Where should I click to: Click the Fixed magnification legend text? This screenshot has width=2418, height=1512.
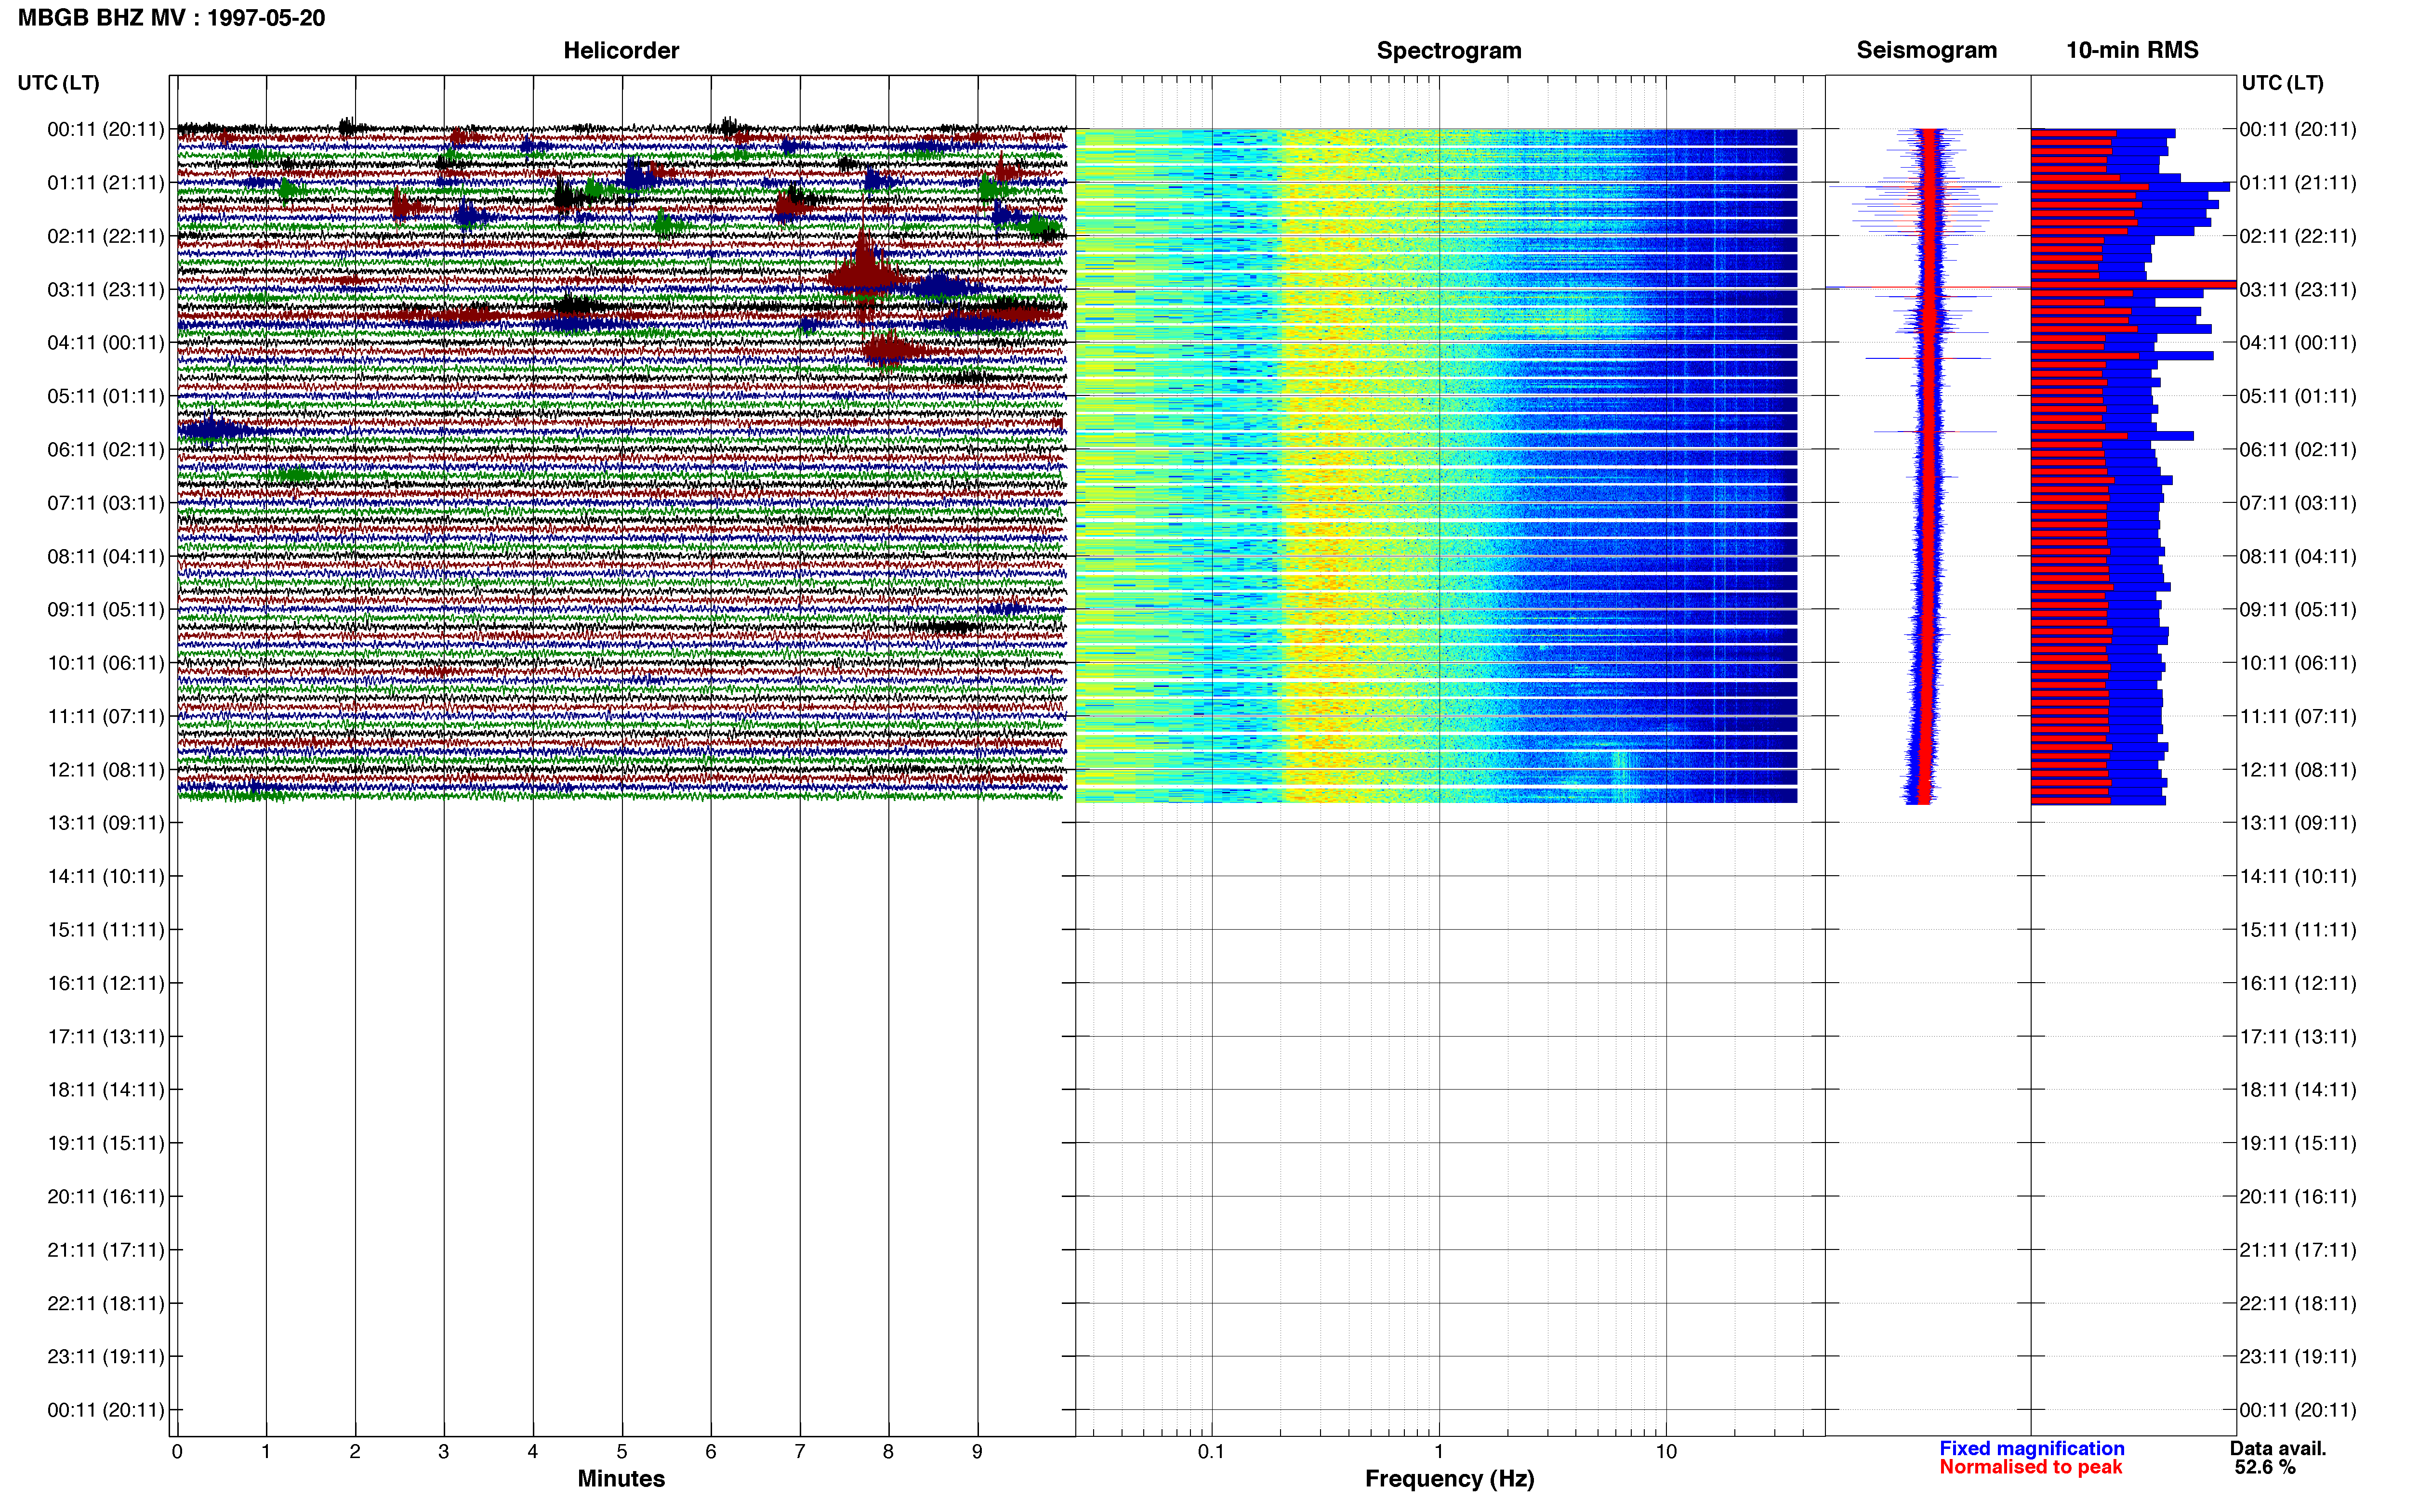tap(2031, 1448)
